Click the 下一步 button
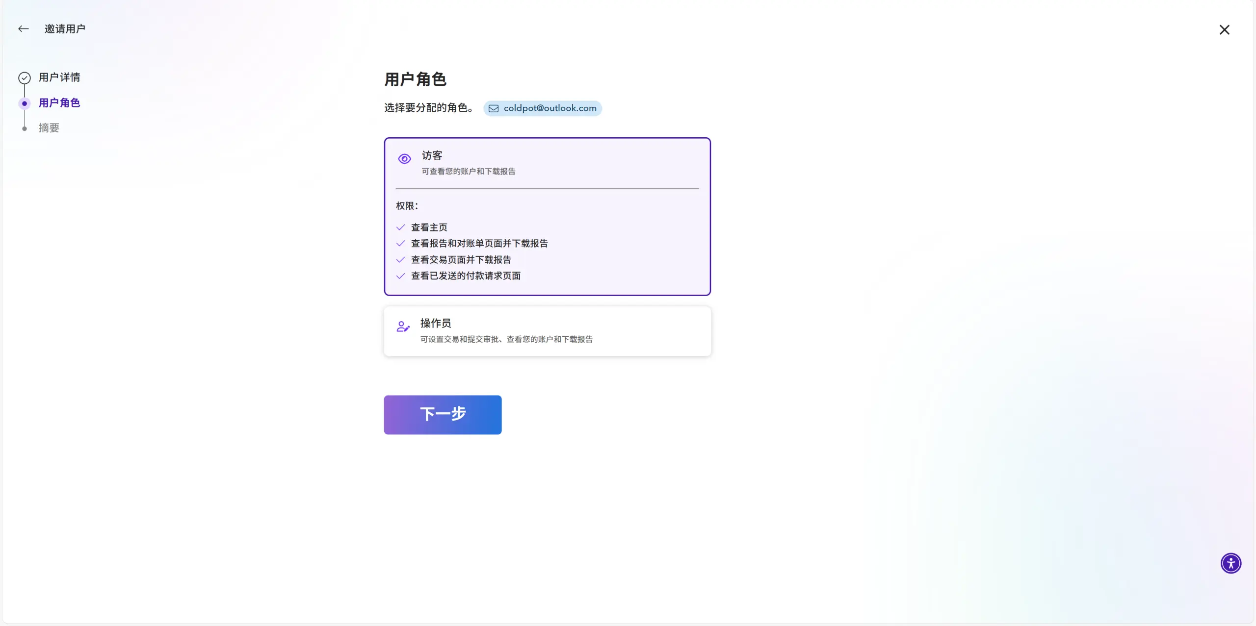The image size is (1256, 626). point(443,415)
